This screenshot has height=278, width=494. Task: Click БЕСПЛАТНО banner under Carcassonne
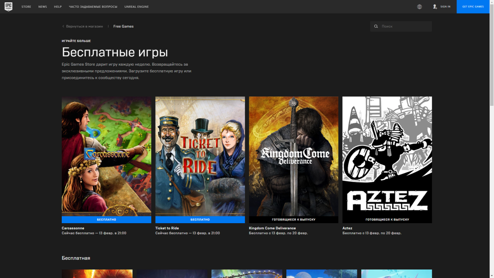[x=107, y=220]
